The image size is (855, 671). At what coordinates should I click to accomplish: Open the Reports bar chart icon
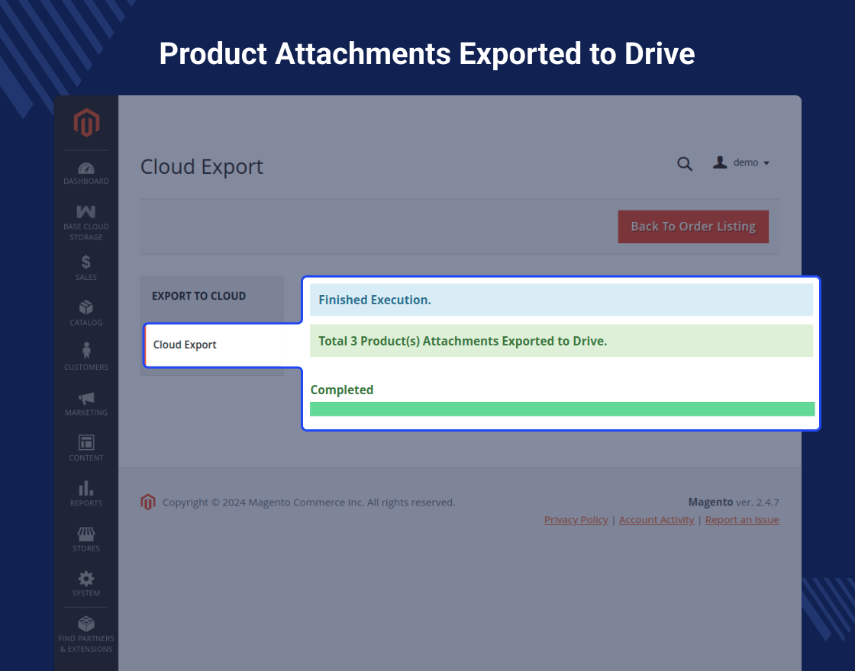86,488
